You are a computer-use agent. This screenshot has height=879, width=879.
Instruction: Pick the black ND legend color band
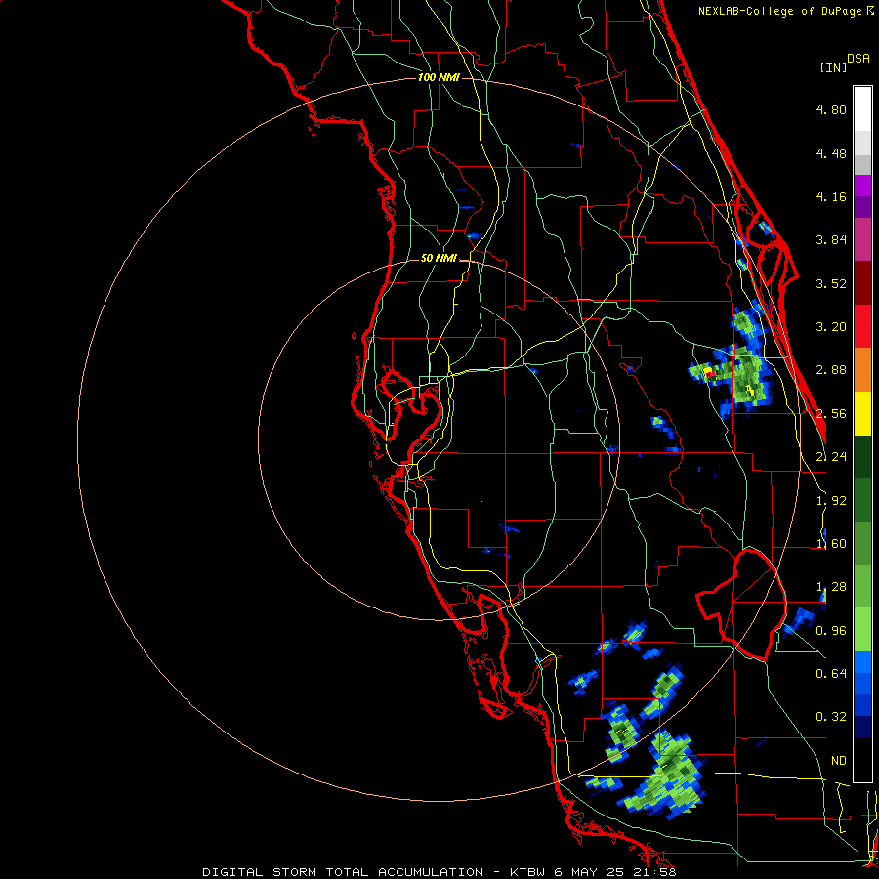862,760
